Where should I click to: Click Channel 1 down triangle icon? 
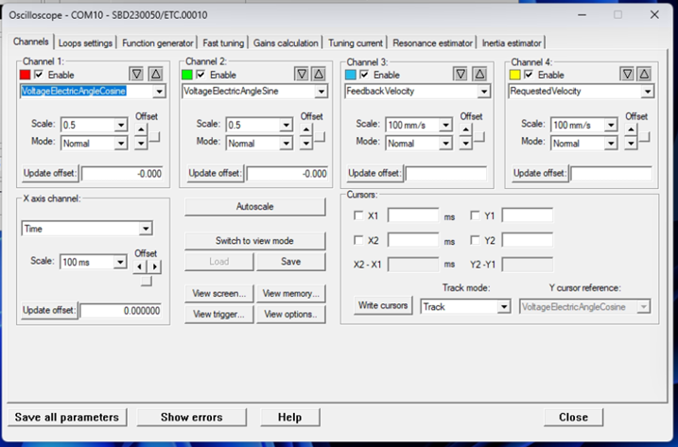[137, 74]
